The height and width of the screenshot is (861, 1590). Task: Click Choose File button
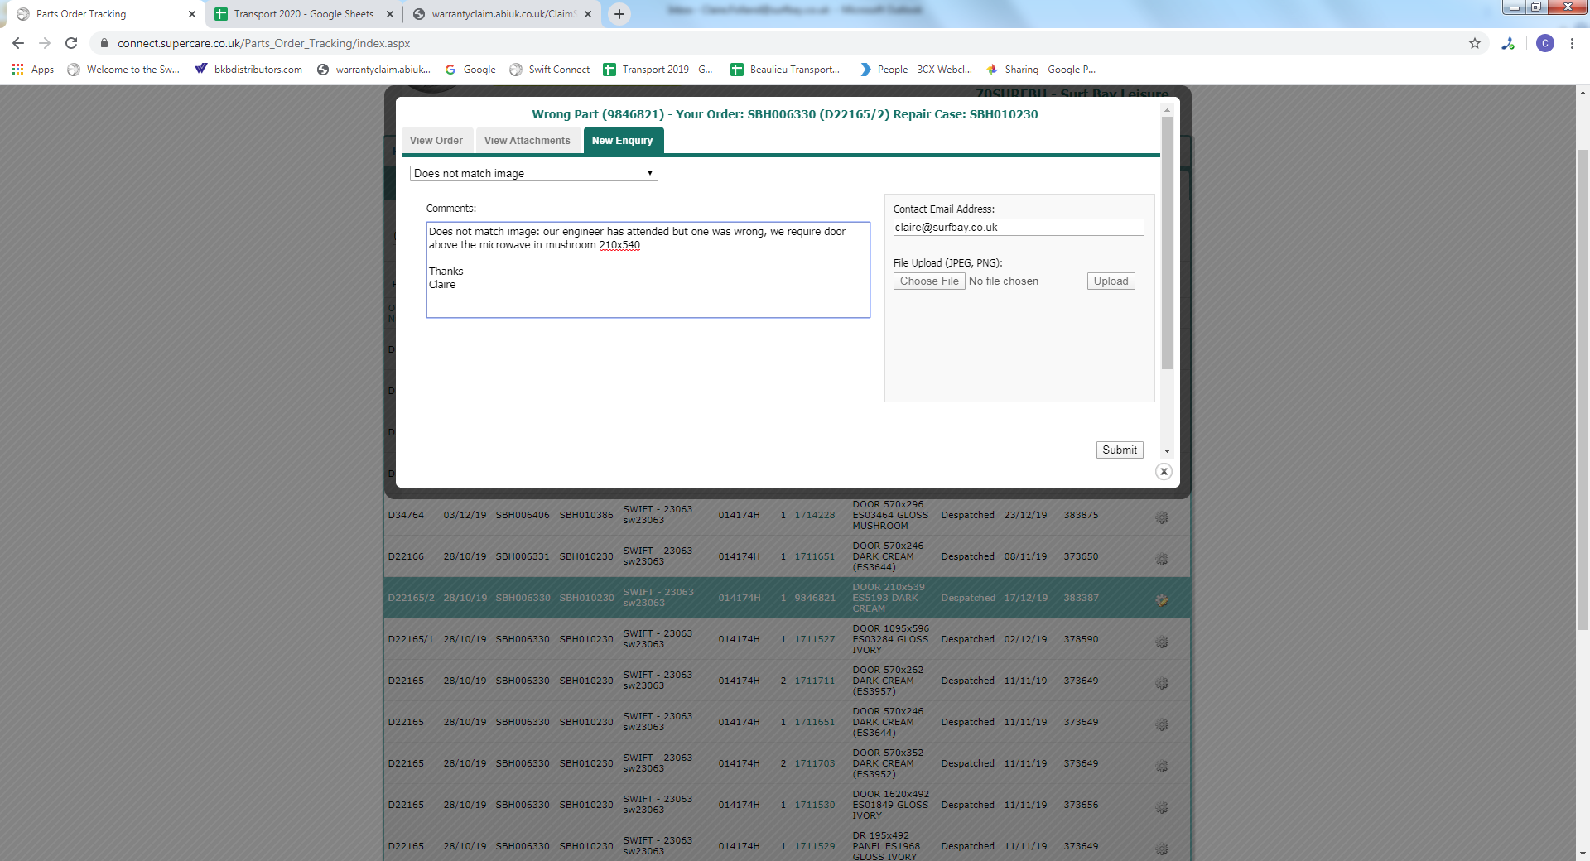click(x=929, y=281)
